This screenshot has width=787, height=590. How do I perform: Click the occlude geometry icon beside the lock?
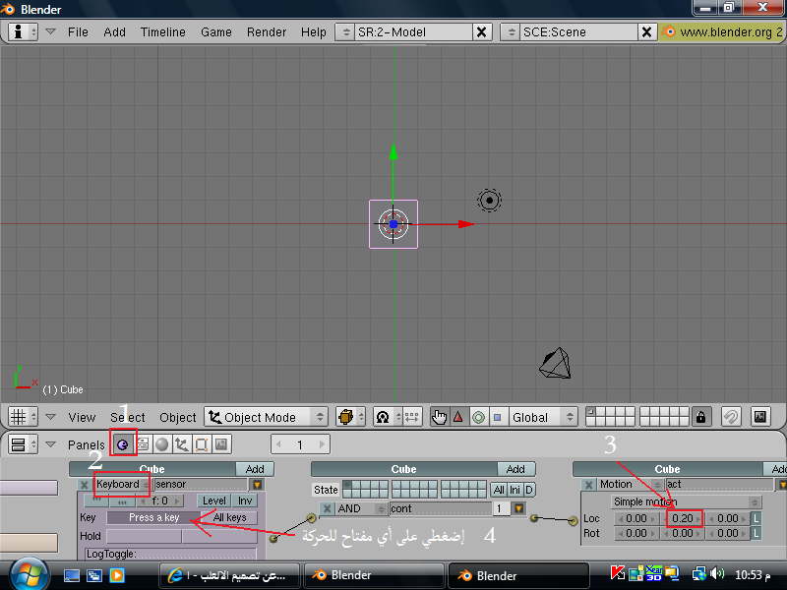(731, 417)
